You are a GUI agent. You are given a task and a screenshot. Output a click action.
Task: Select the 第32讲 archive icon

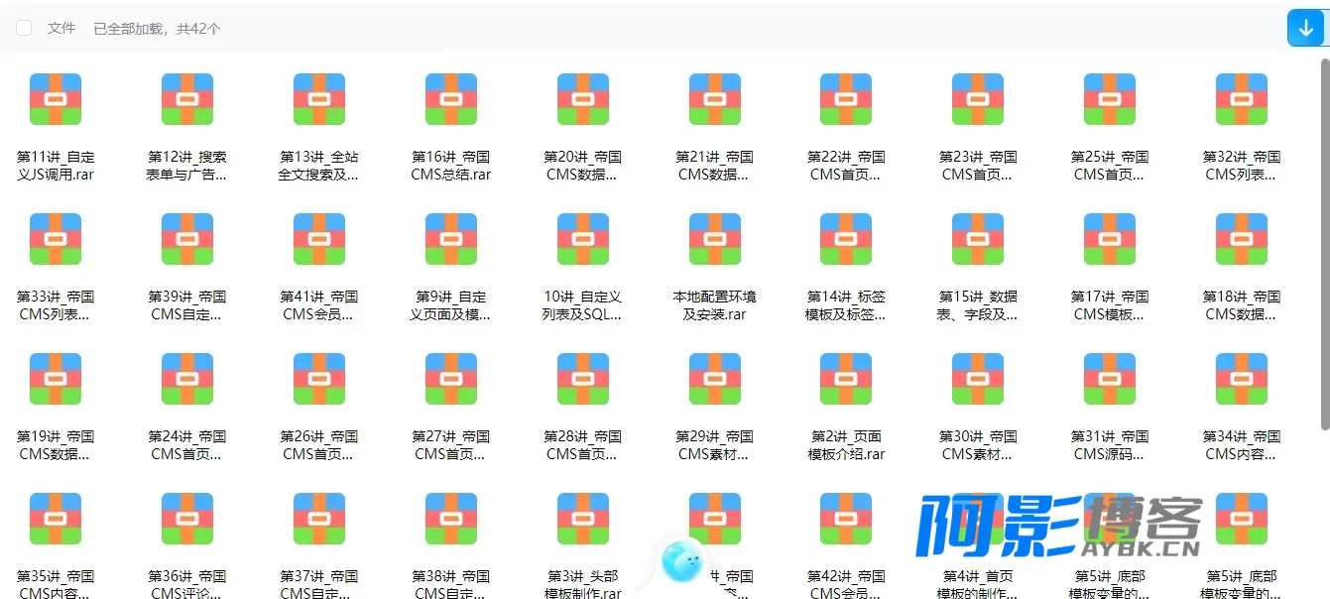[x=1242, y=99]
